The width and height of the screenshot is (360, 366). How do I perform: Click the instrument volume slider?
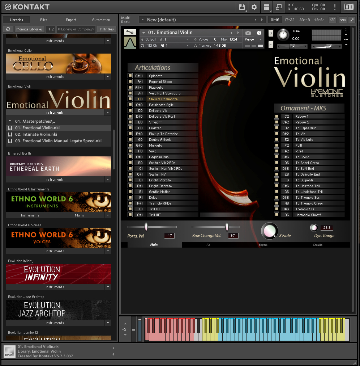tap(326, 46)
